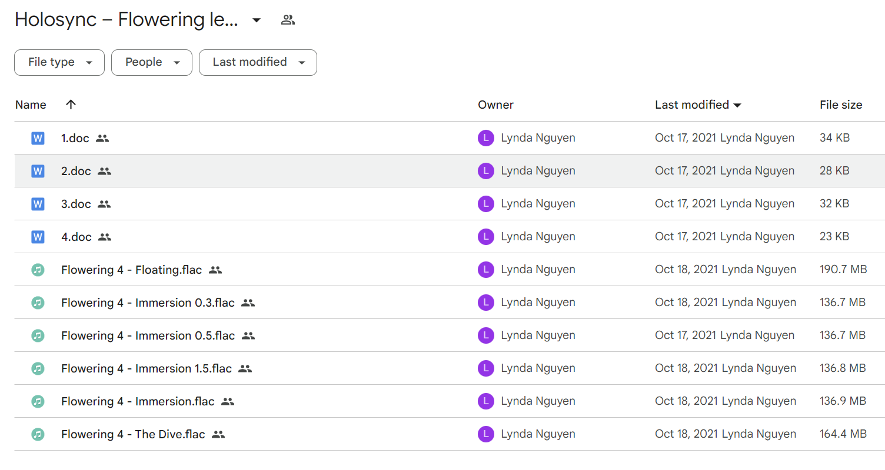Image resolution: width=885 pixels, height=470 pixels.
Task: Click the shared people icon beside folder title
Action: pyautogui.click(x=288, y=20)
